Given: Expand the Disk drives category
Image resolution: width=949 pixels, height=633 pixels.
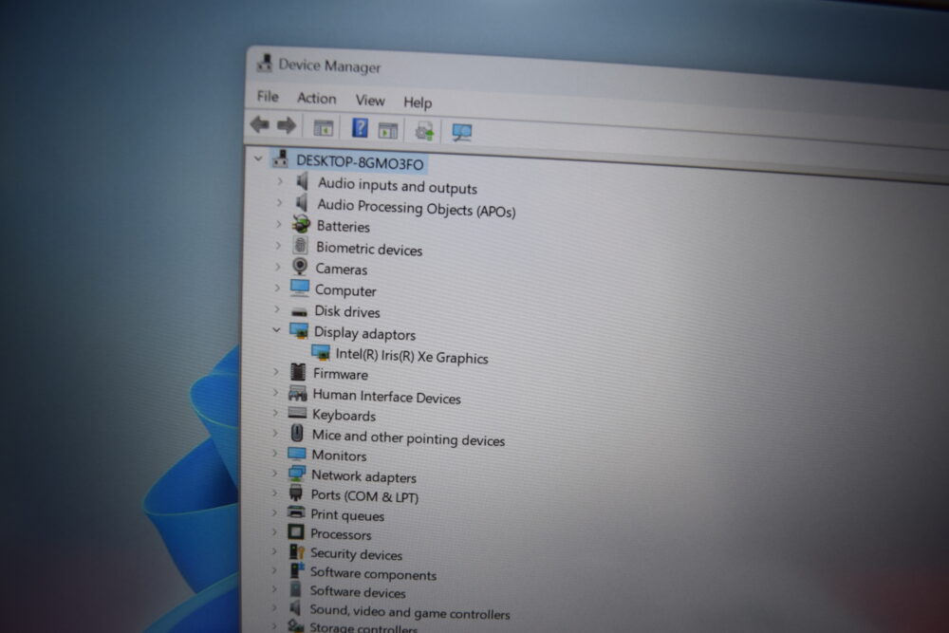Looking at the screenshot, I should pos(277,308).
